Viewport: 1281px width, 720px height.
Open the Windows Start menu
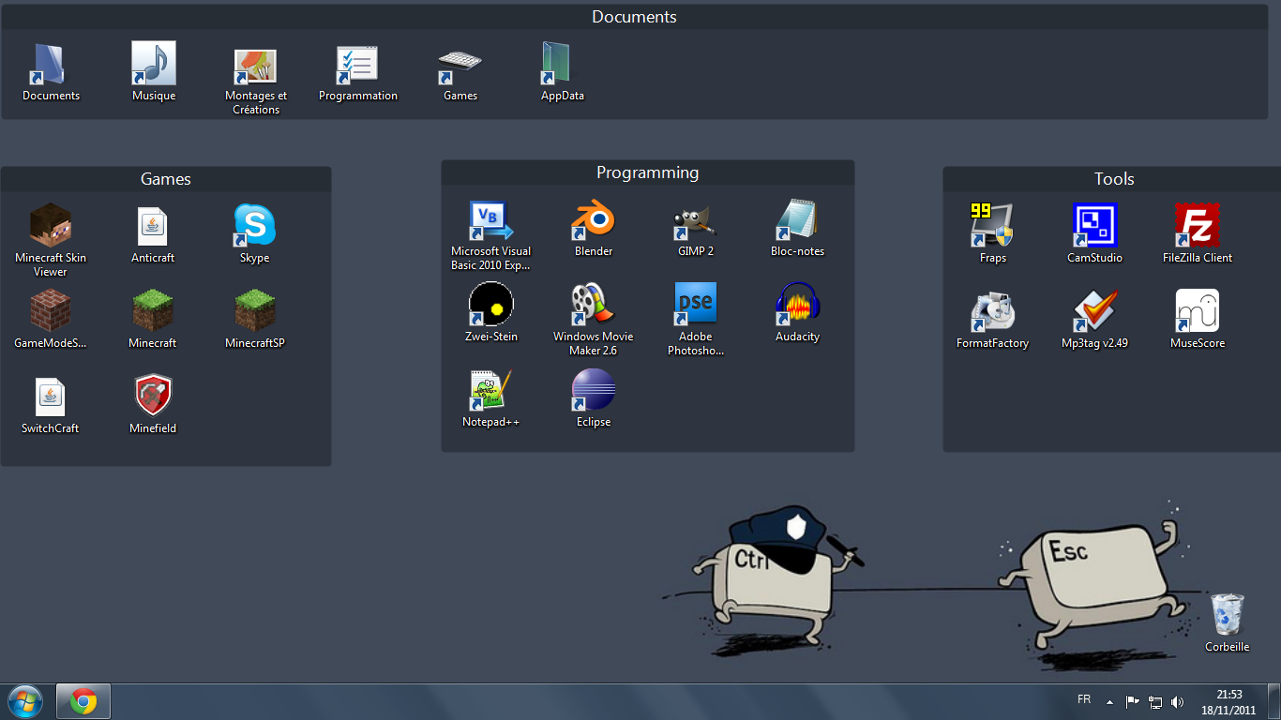tap(24, 701)
